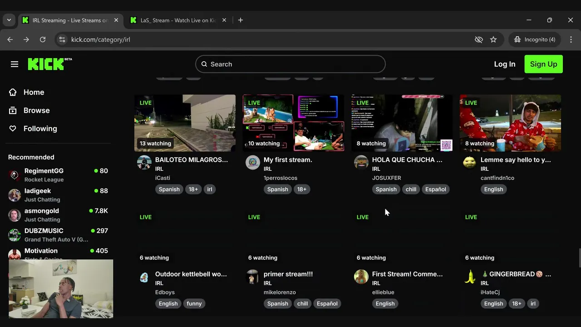
Task: Open the hamburger sidebar menu
Action: (x=15, y=64)
